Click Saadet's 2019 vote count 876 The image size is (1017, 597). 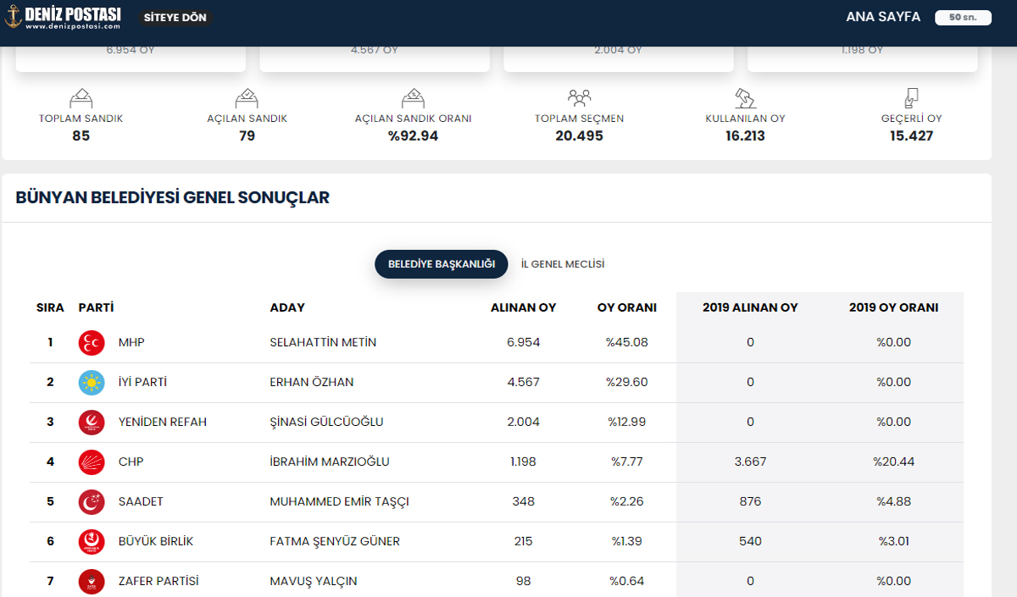(x=750, y=501)
